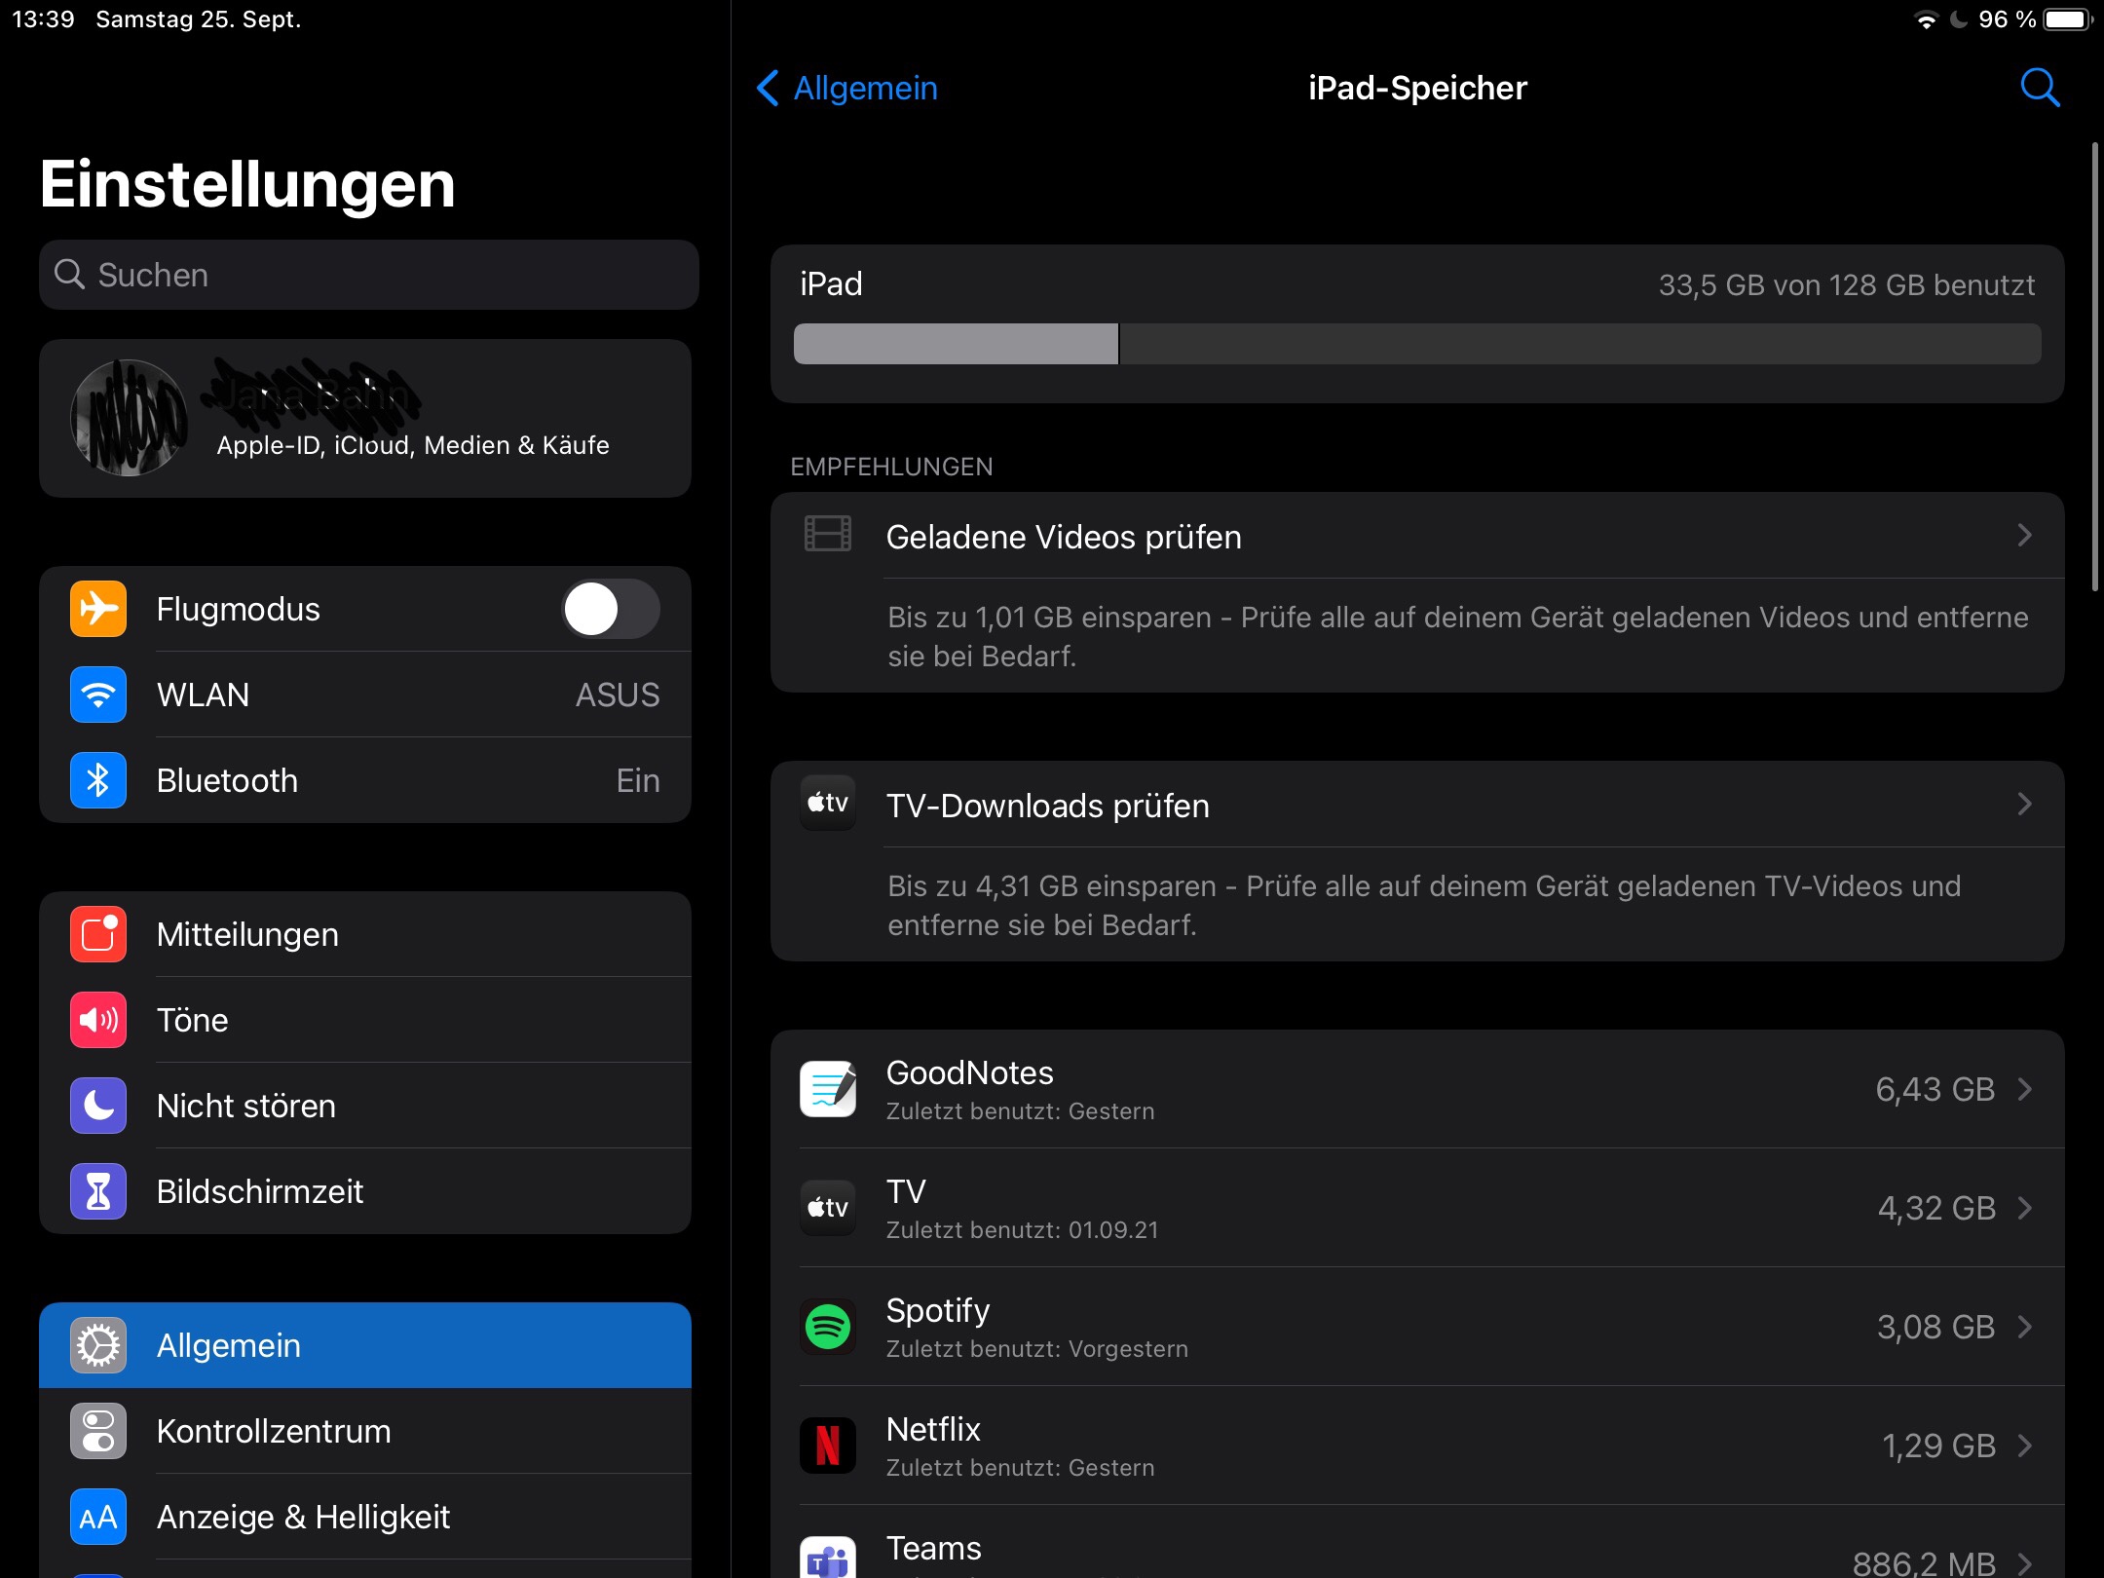Click the Suchen search field

368,276
